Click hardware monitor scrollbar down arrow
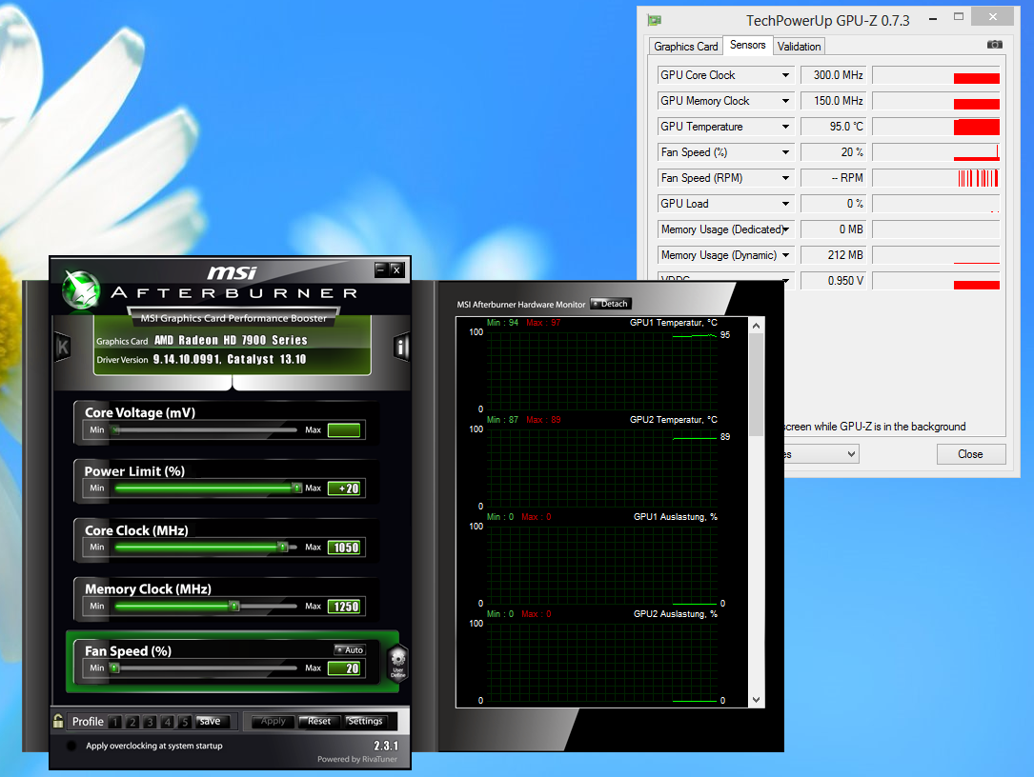 click(x=757, y=700)
